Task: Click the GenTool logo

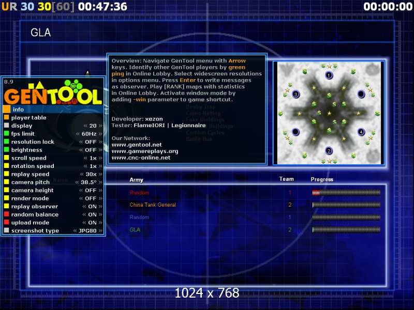Action: point(53,92)
